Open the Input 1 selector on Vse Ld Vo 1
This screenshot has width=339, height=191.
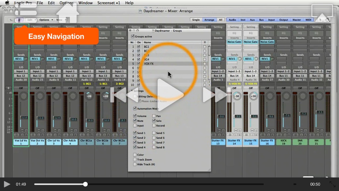tap(21, 71)
